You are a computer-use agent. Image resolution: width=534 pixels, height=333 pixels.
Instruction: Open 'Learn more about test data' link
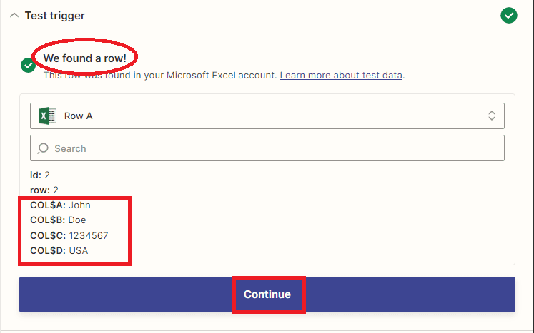pos(341,75)
